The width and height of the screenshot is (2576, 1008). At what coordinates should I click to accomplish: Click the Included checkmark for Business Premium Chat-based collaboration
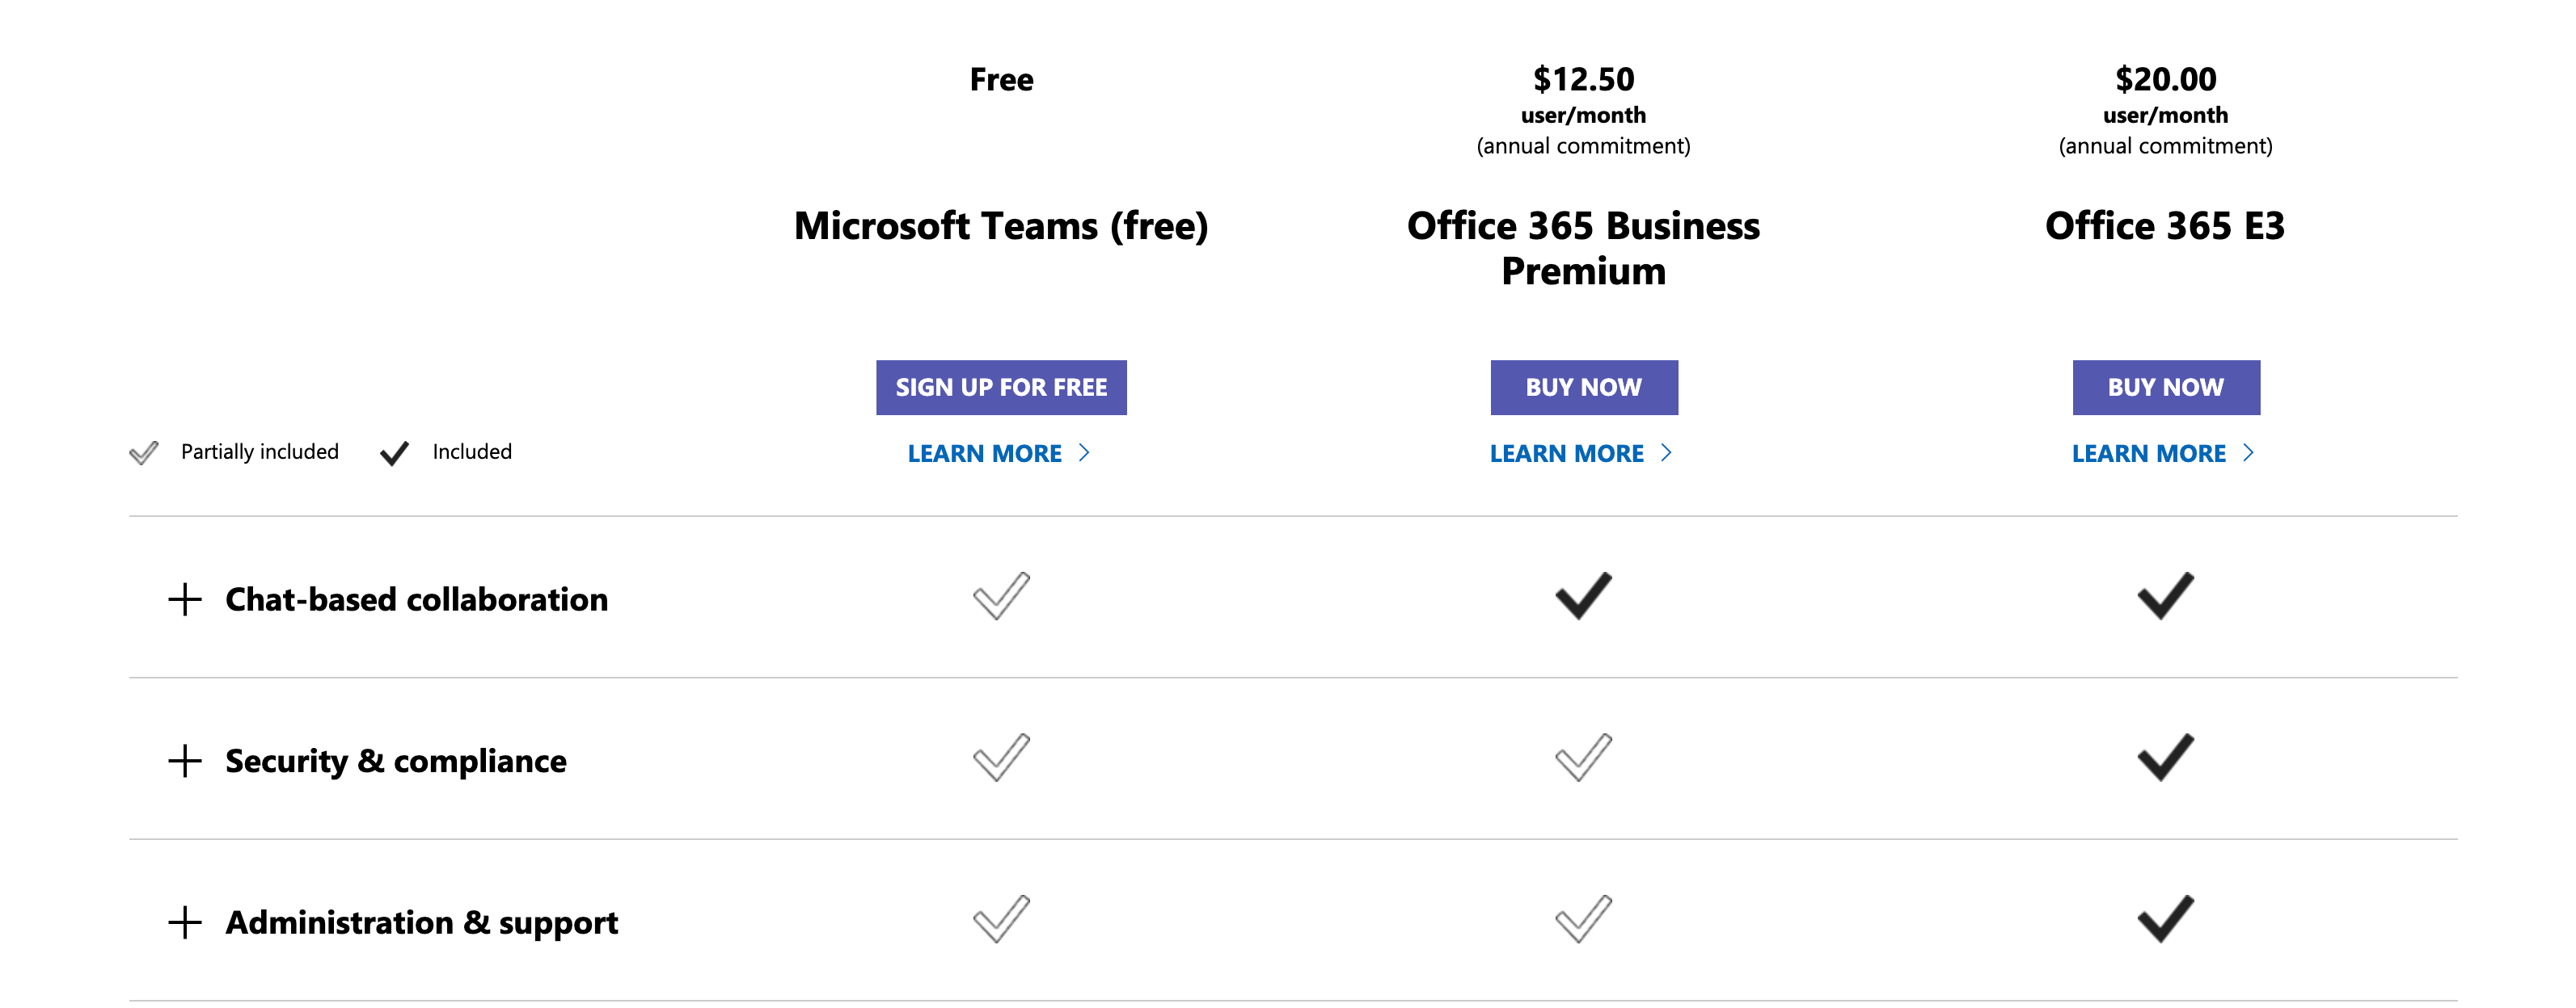1584,596
